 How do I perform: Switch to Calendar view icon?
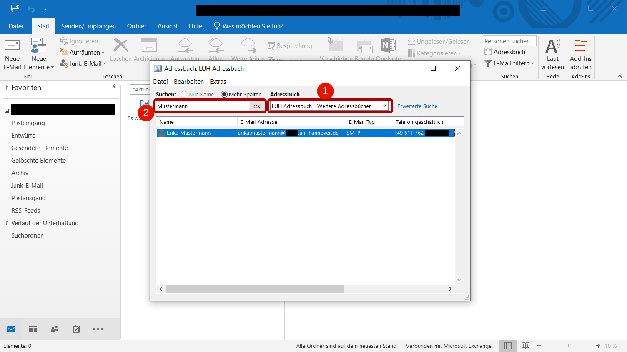33,329
